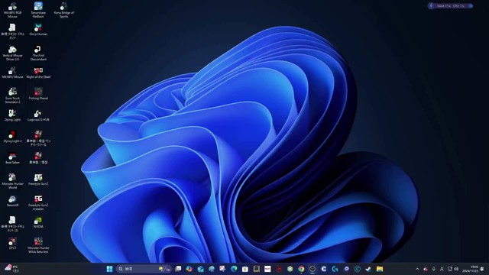The width and height of the screenshot is (489, 275).
Task: Launch Kena Bridge of Spirits shortcut
Action: [64, 10]
